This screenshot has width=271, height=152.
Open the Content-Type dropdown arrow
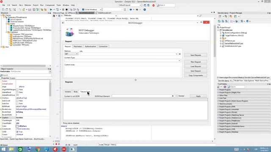point(180,60)
